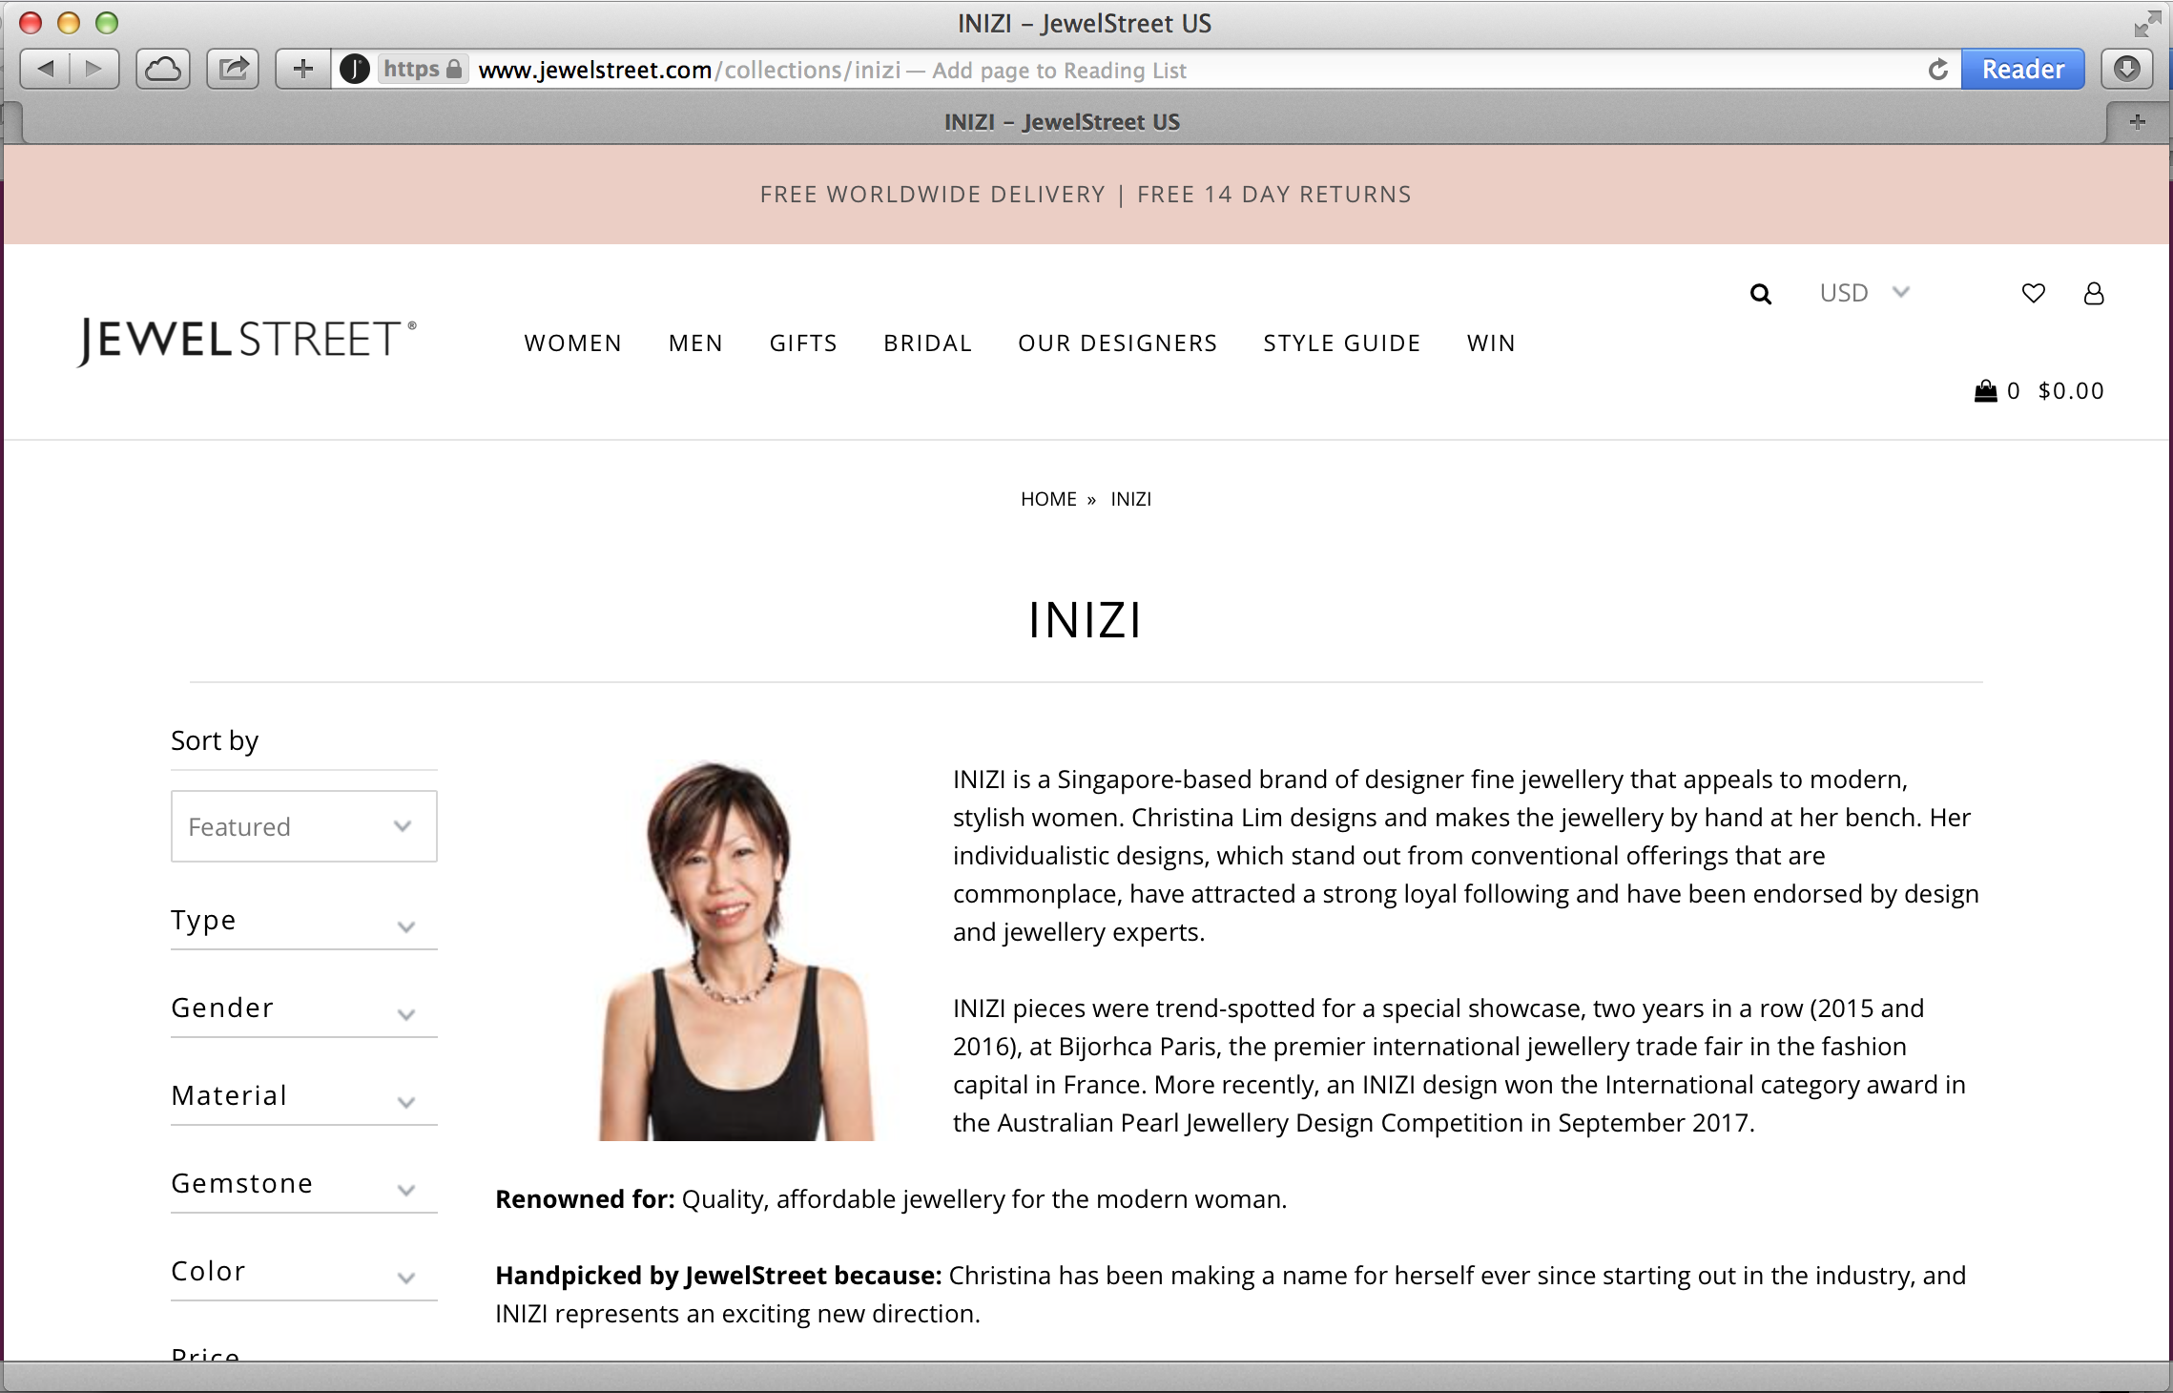2173x1393 pixels.
Task: Open iCloud tabs cloud icon
Action: click(163, 69)
